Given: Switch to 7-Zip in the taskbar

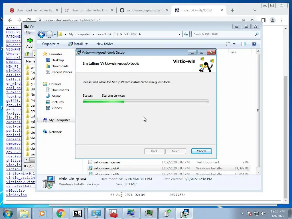Looking at the screenshot, I should tap(77, 213).
